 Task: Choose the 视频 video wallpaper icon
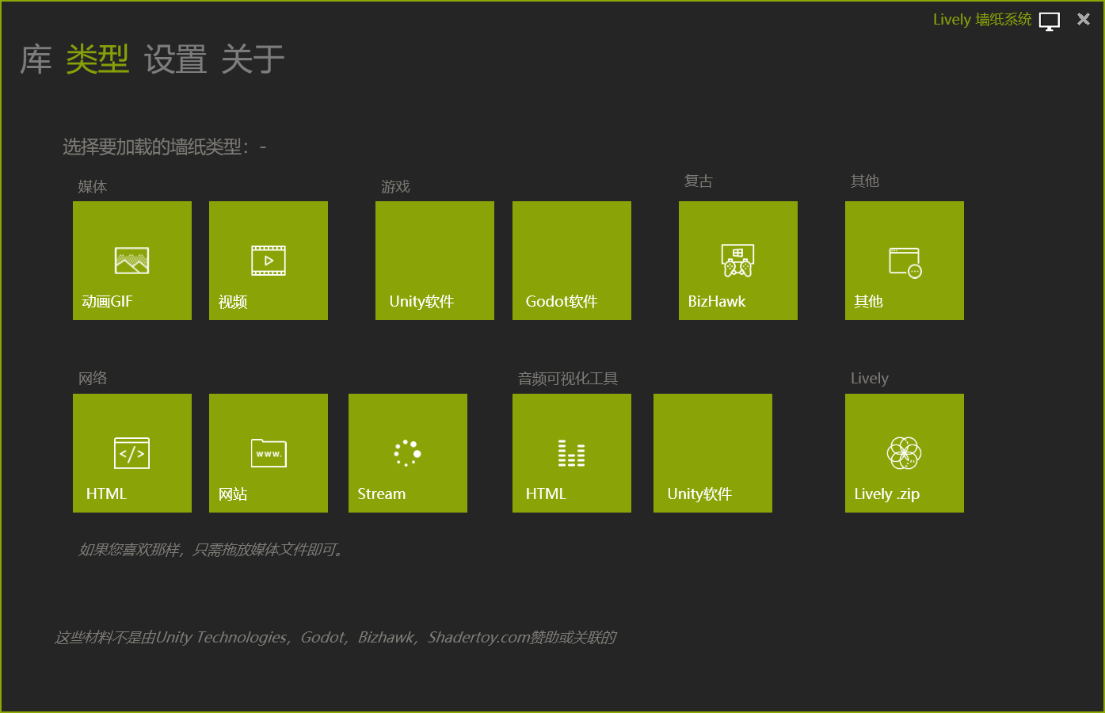pos(269,261)
